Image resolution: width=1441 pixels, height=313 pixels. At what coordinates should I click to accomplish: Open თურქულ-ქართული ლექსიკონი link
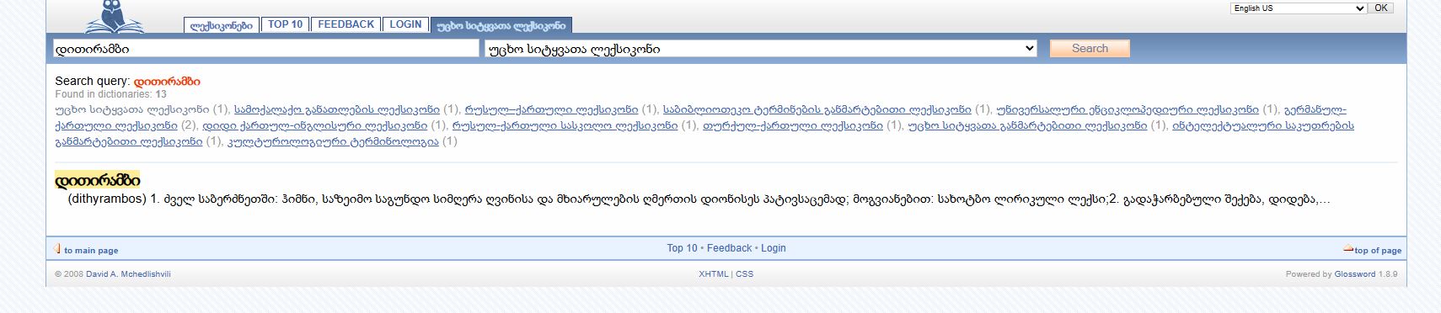coord(793,125)
